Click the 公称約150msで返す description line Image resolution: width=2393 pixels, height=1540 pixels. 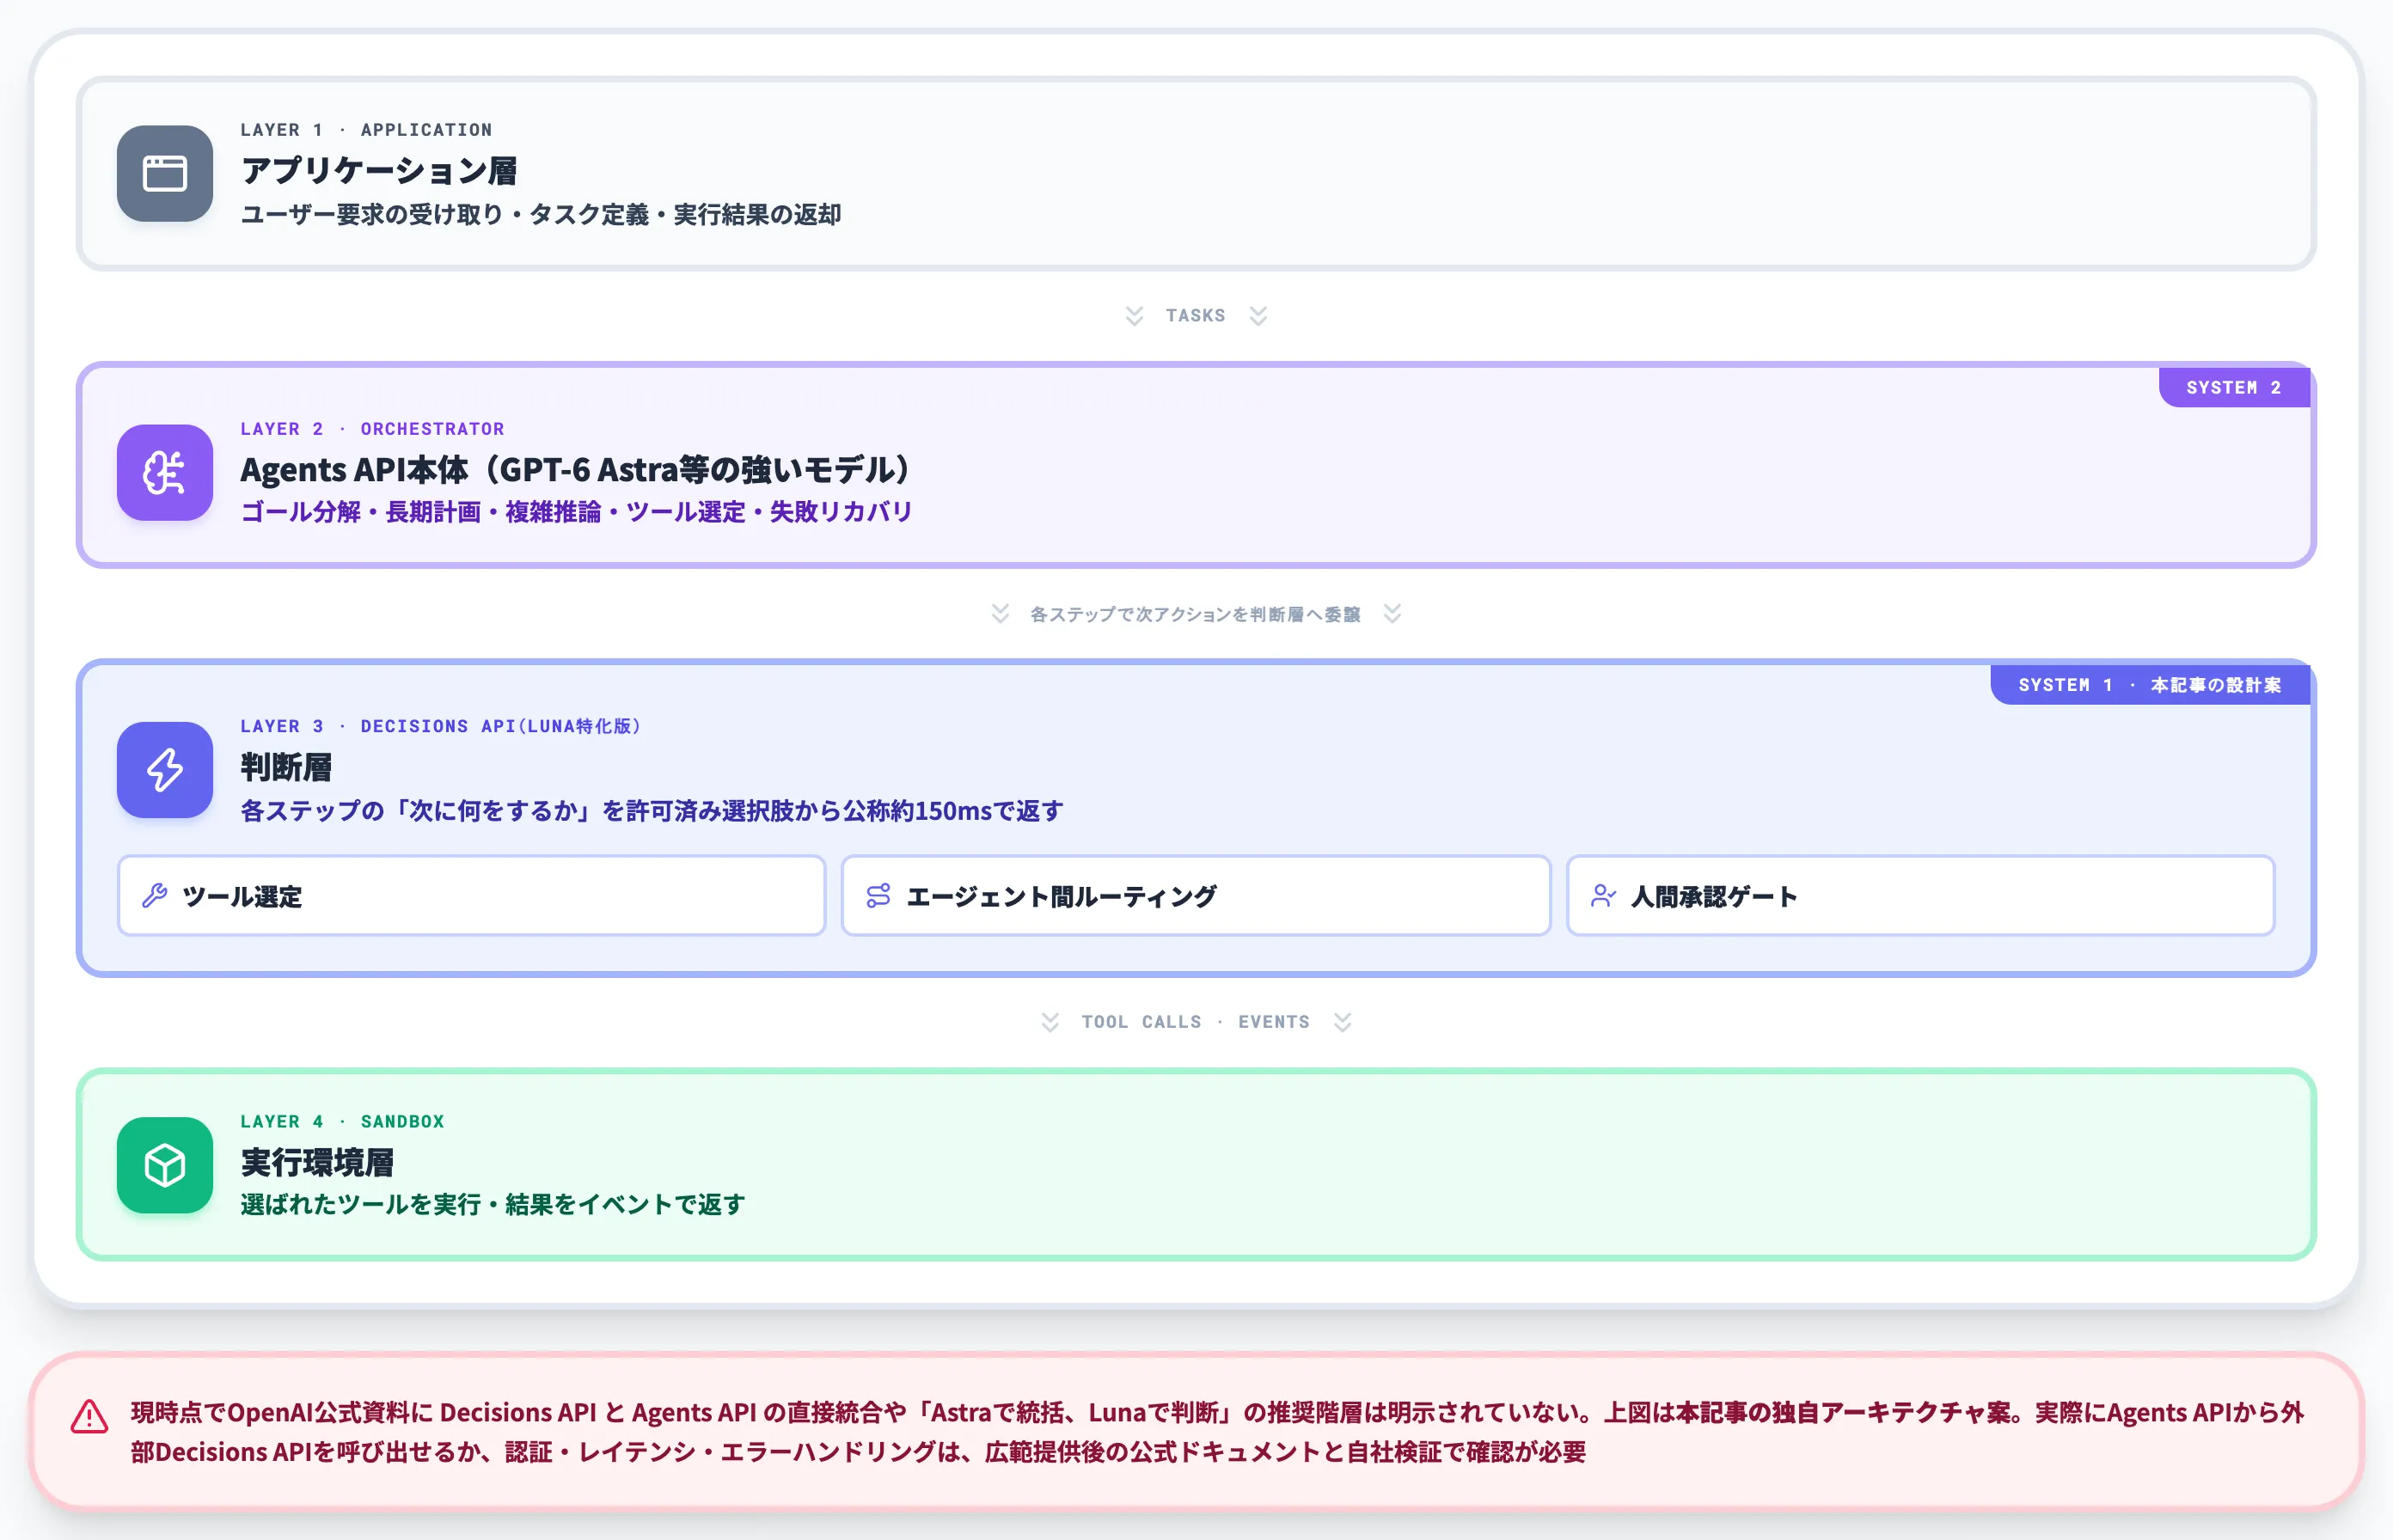652,811
